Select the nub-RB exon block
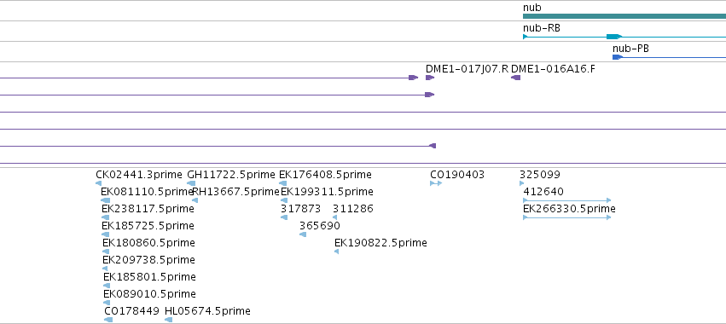Viewport: 726px width, 324px height. click(614, 37)
